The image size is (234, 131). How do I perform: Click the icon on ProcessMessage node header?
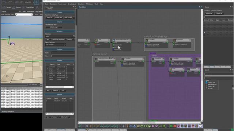(114, 40)
